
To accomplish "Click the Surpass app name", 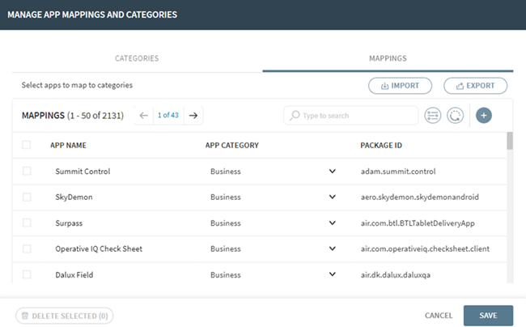I will 69,223.
